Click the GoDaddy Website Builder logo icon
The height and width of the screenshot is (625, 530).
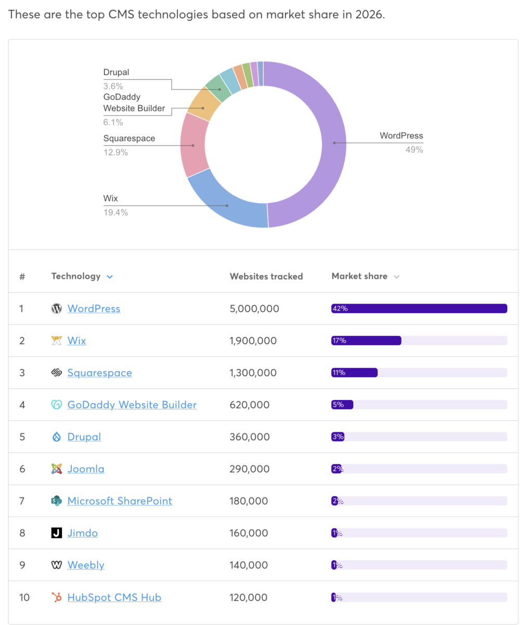(x=57, y=405)
